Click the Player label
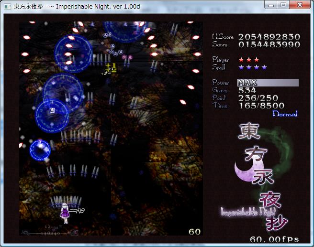This screenshot has height=247, width=314. (221, 60)
